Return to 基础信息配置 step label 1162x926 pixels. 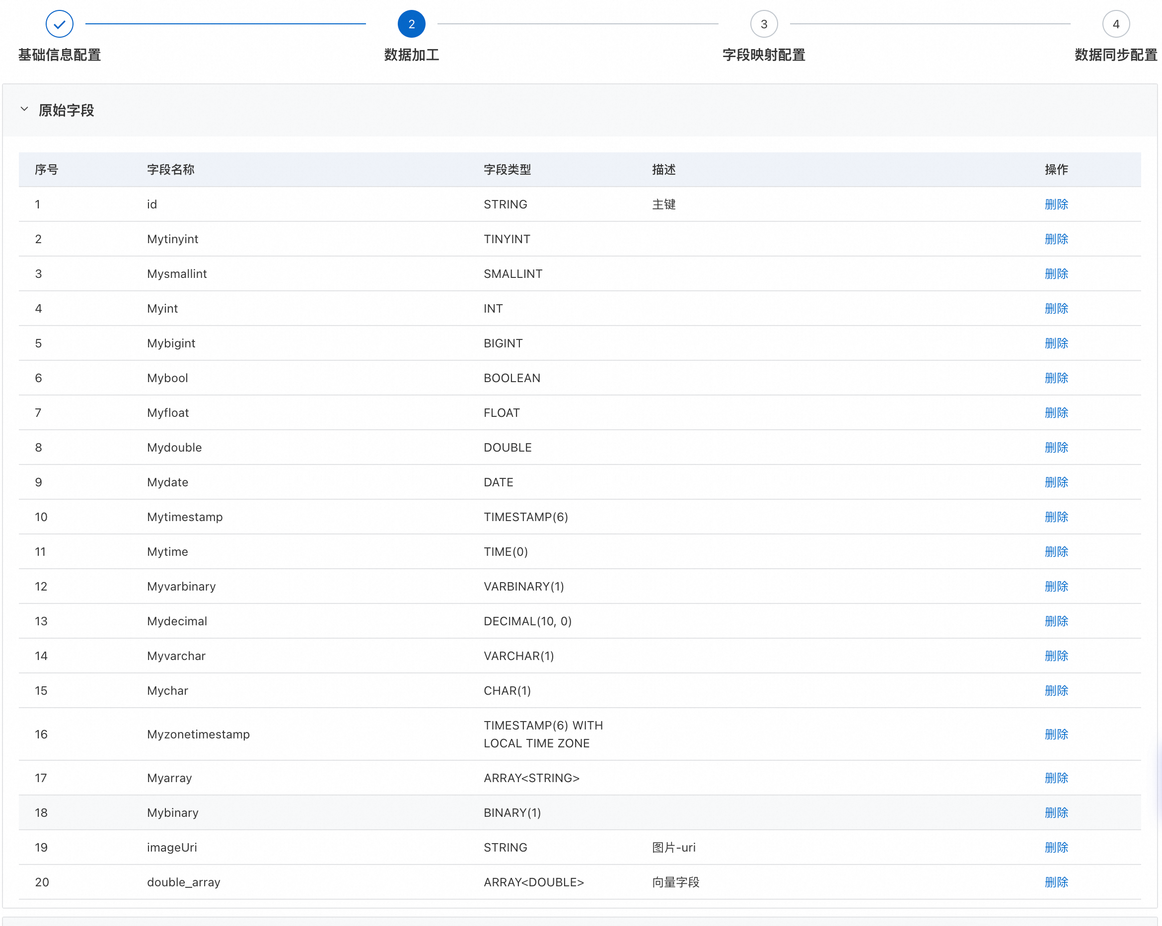[59, 55]
